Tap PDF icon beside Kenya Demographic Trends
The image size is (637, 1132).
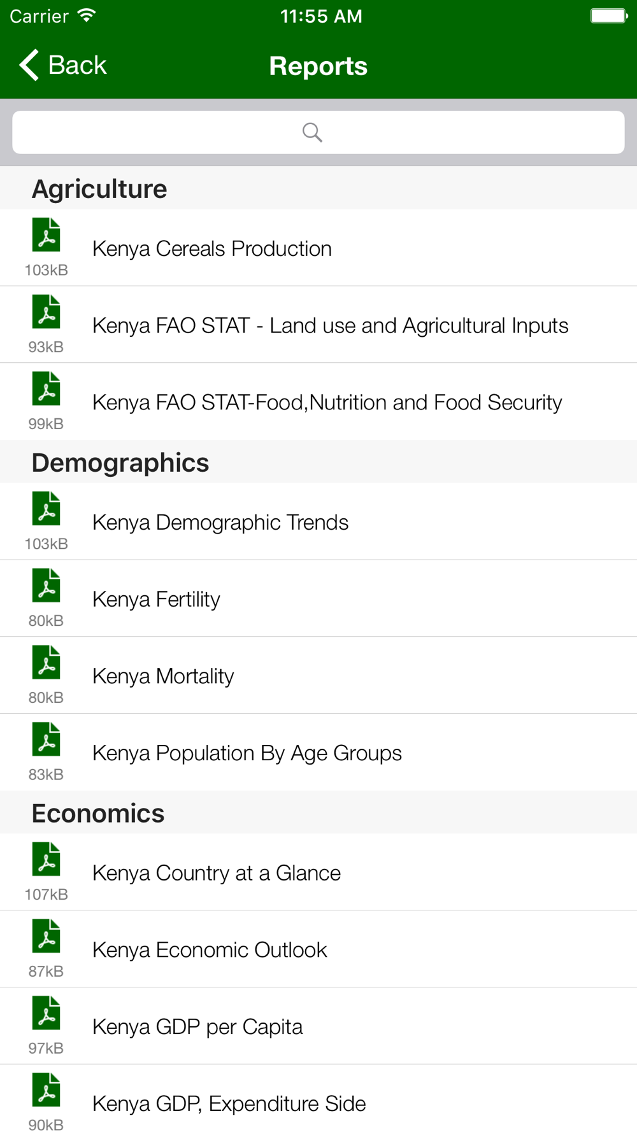tap(47, 509)
